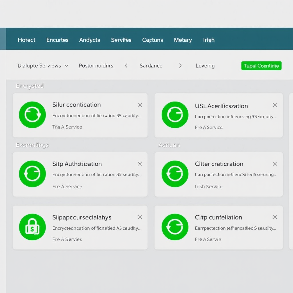Close the USL Acerlficszation card
293x293 pixels.
click(275, 105)
